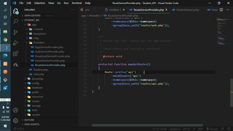
Task: Click Providers in the breadcrumb
Action: [x=95, y=16]
